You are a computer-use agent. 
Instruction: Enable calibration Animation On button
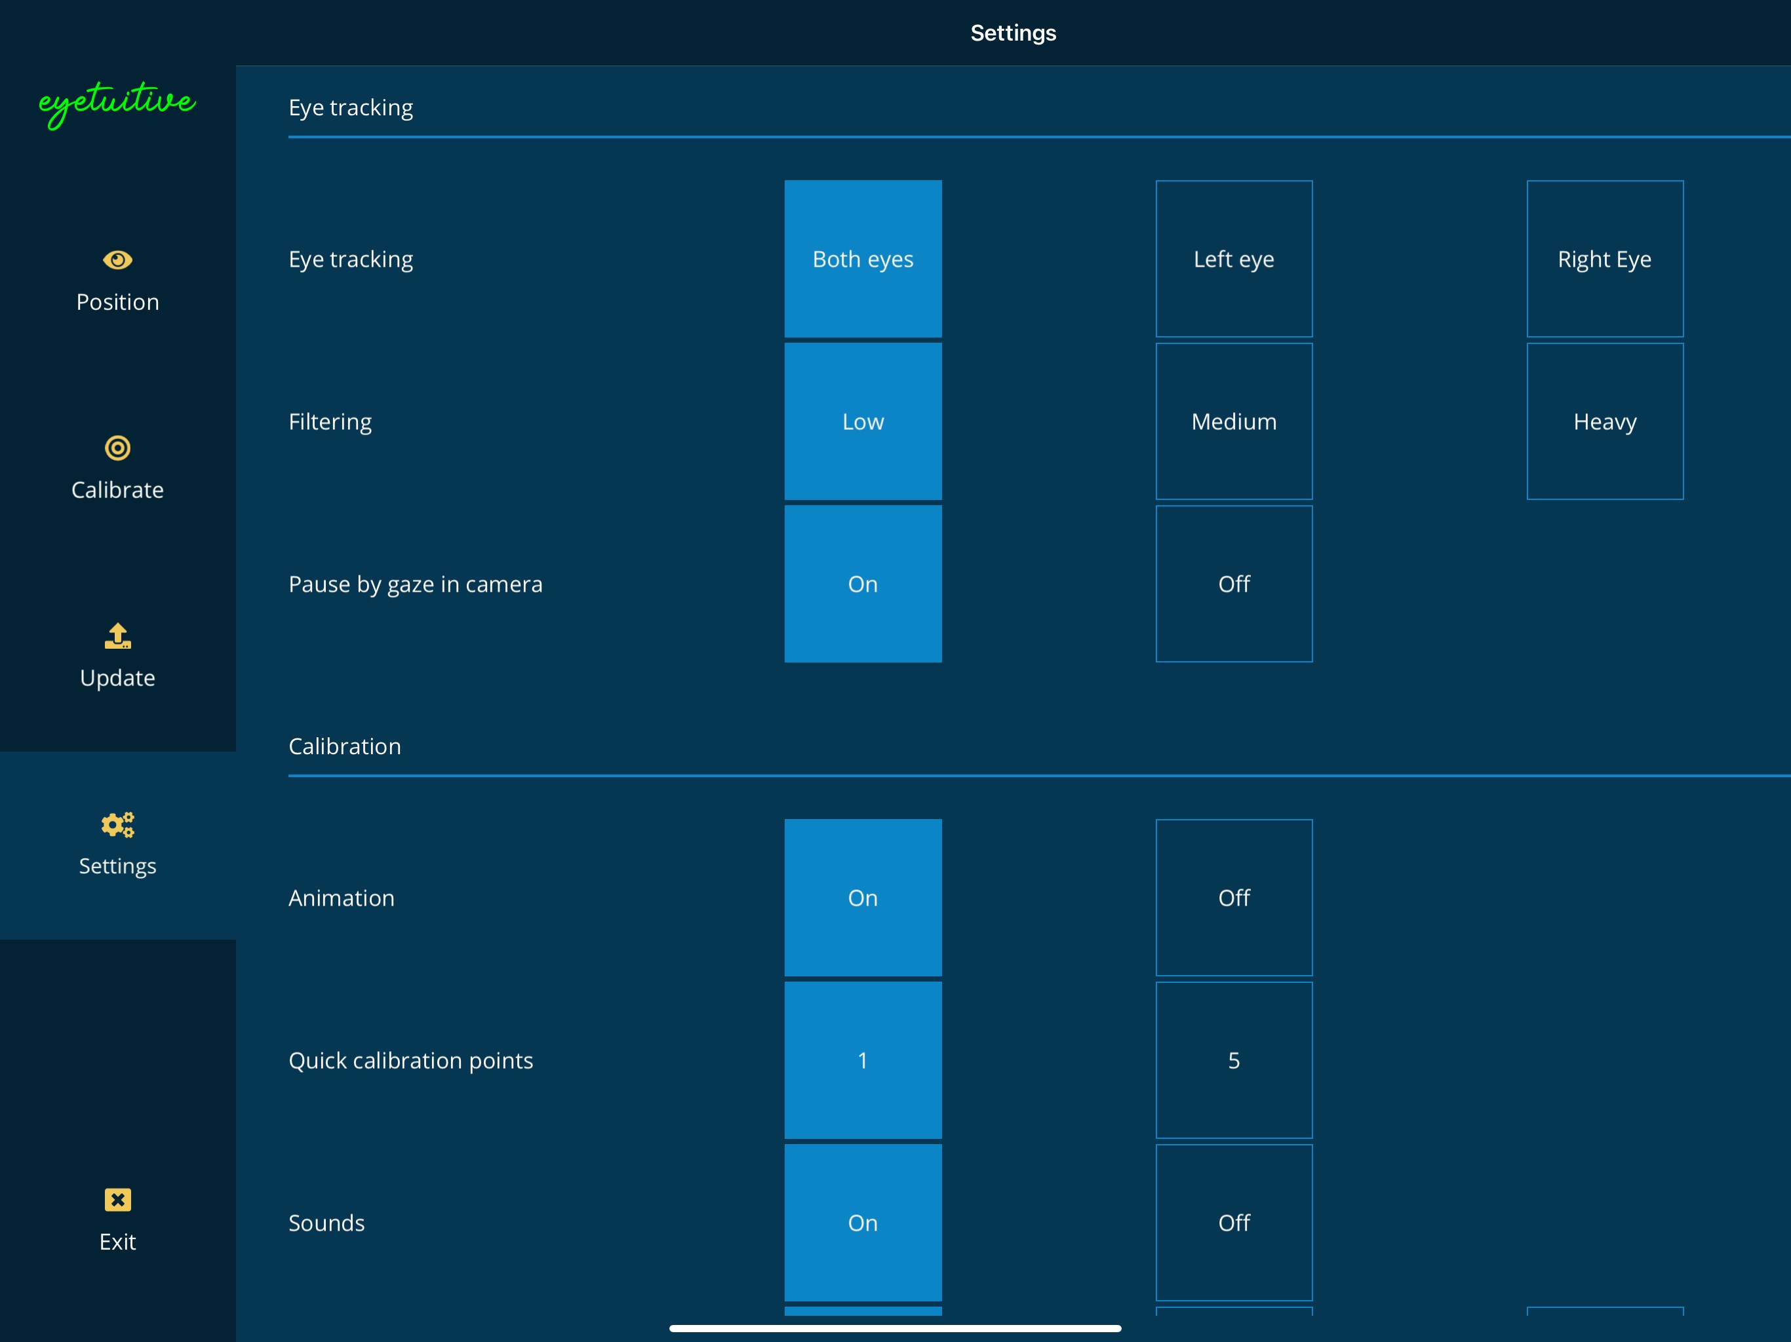point(862,898)
